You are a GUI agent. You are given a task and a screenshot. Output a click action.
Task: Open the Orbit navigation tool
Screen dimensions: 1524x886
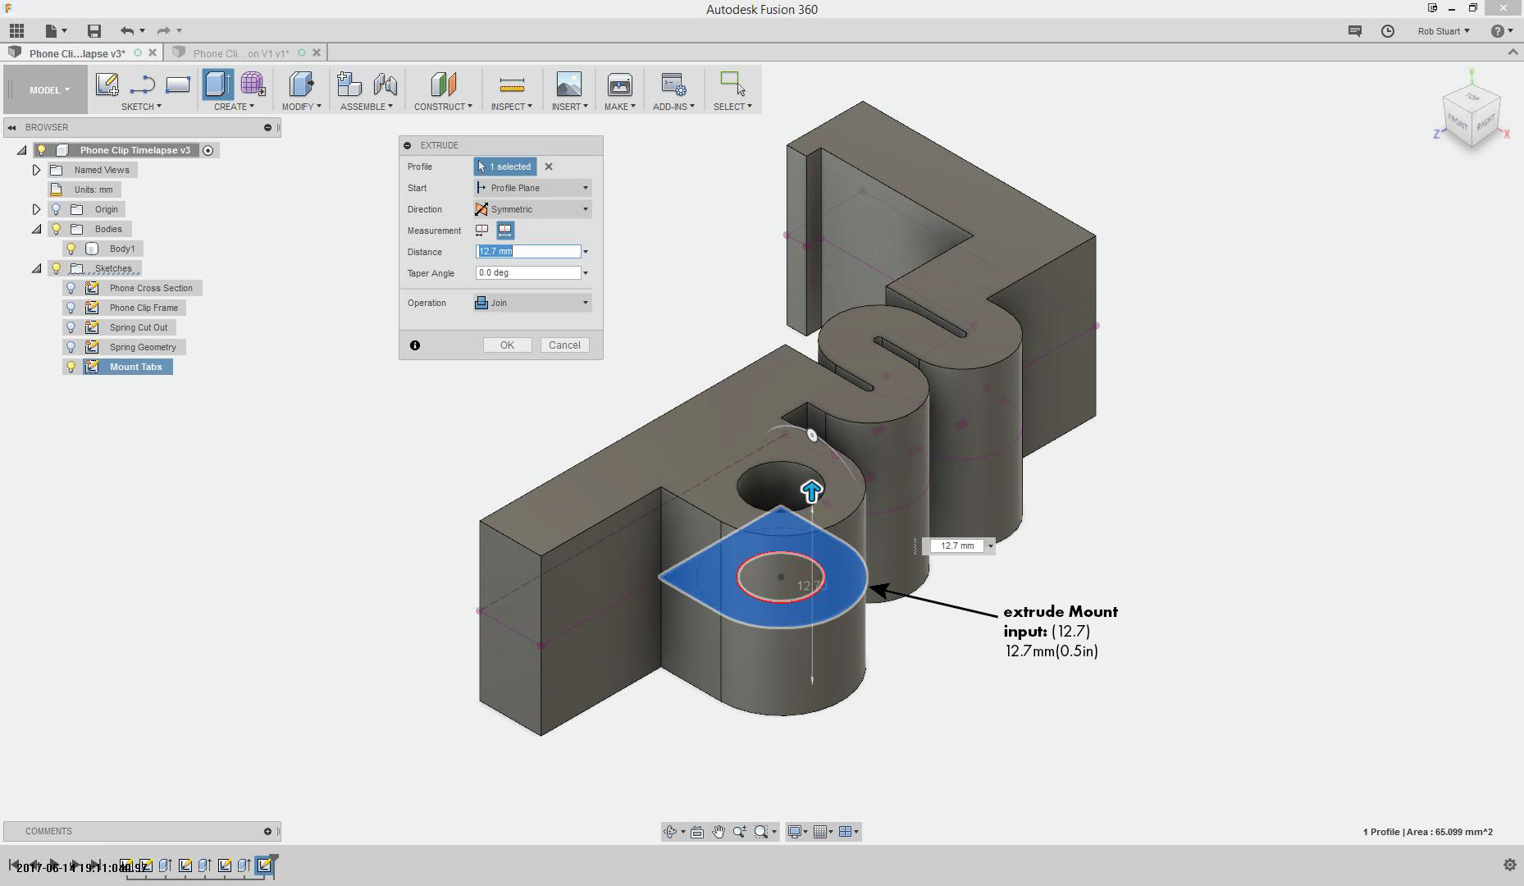pyautogui.click(x=670, y=832)
